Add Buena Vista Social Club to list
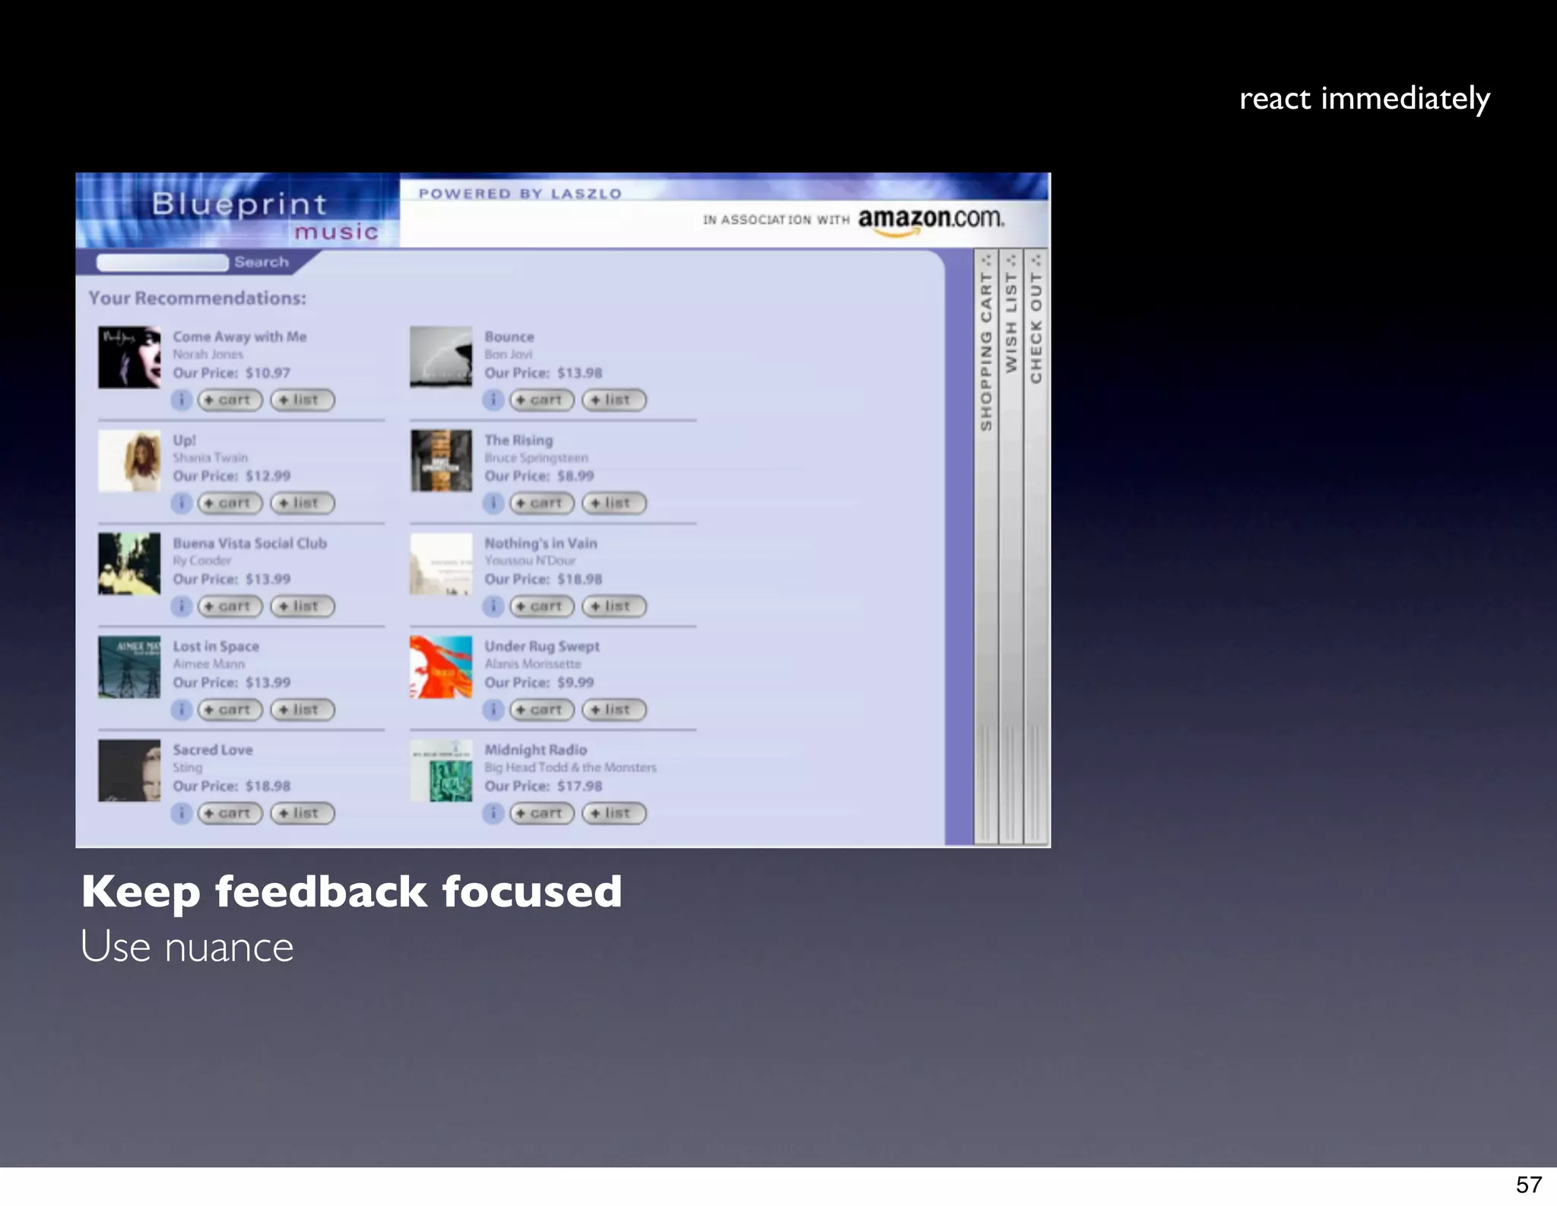The height and width of the screenshot is (1206, 1557). point(303,606)
